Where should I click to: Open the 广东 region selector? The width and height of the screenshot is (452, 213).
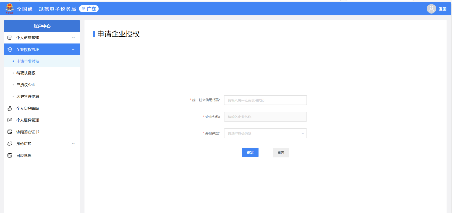[x=89, y=9]
